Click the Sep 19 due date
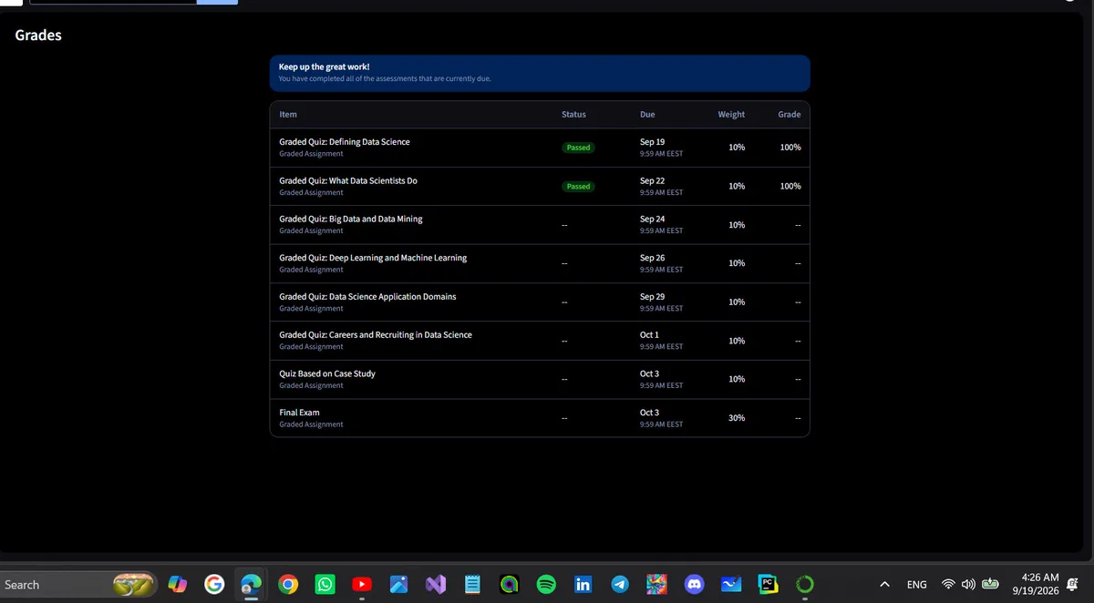Viewport: 1094px width, 603px height. tap(652, 142)
